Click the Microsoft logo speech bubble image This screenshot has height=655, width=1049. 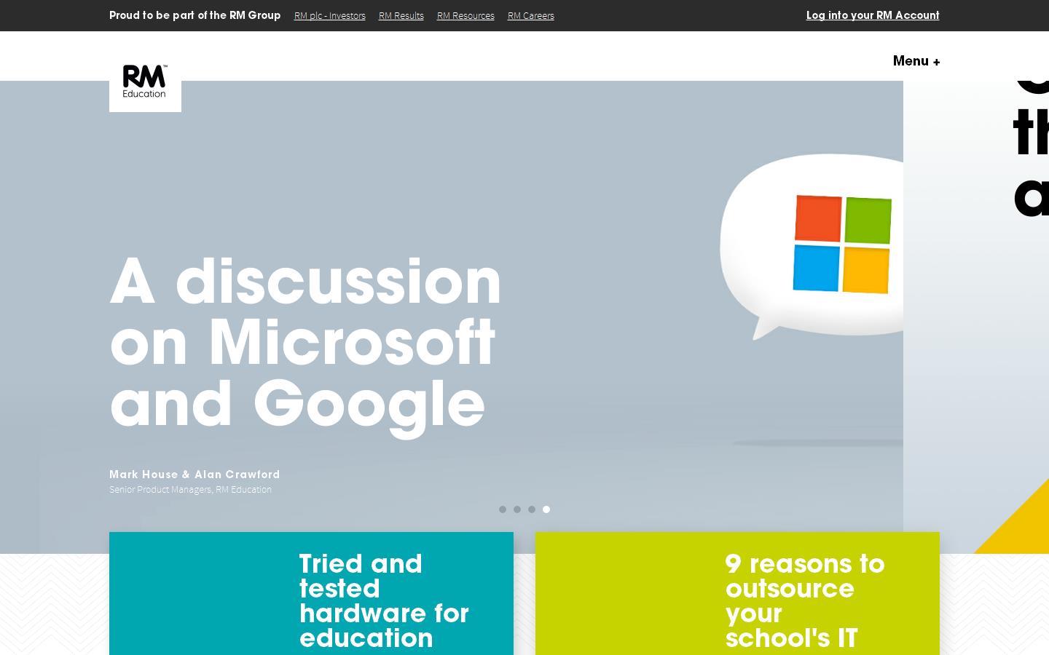pyautogui.click(x=812, y=246)
